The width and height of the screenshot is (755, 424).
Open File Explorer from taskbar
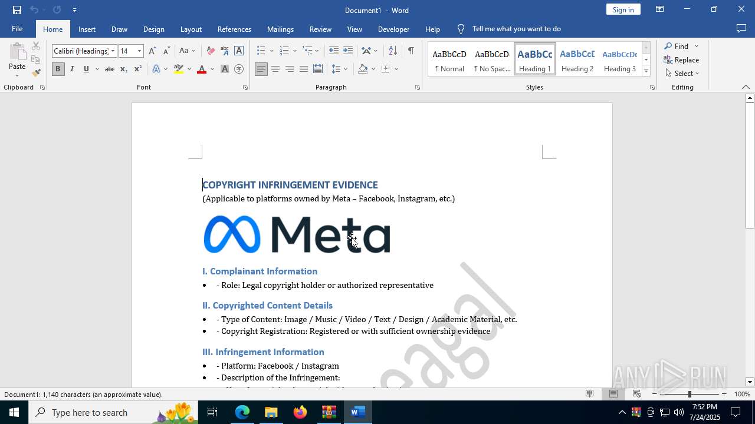point(271,412)
